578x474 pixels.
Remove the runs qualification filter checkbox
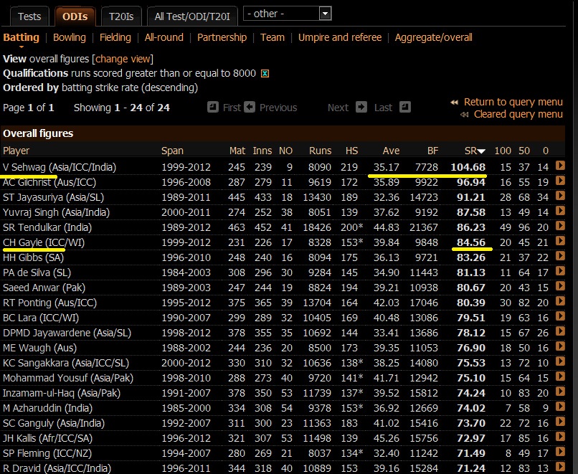click(x=265, y=74)
